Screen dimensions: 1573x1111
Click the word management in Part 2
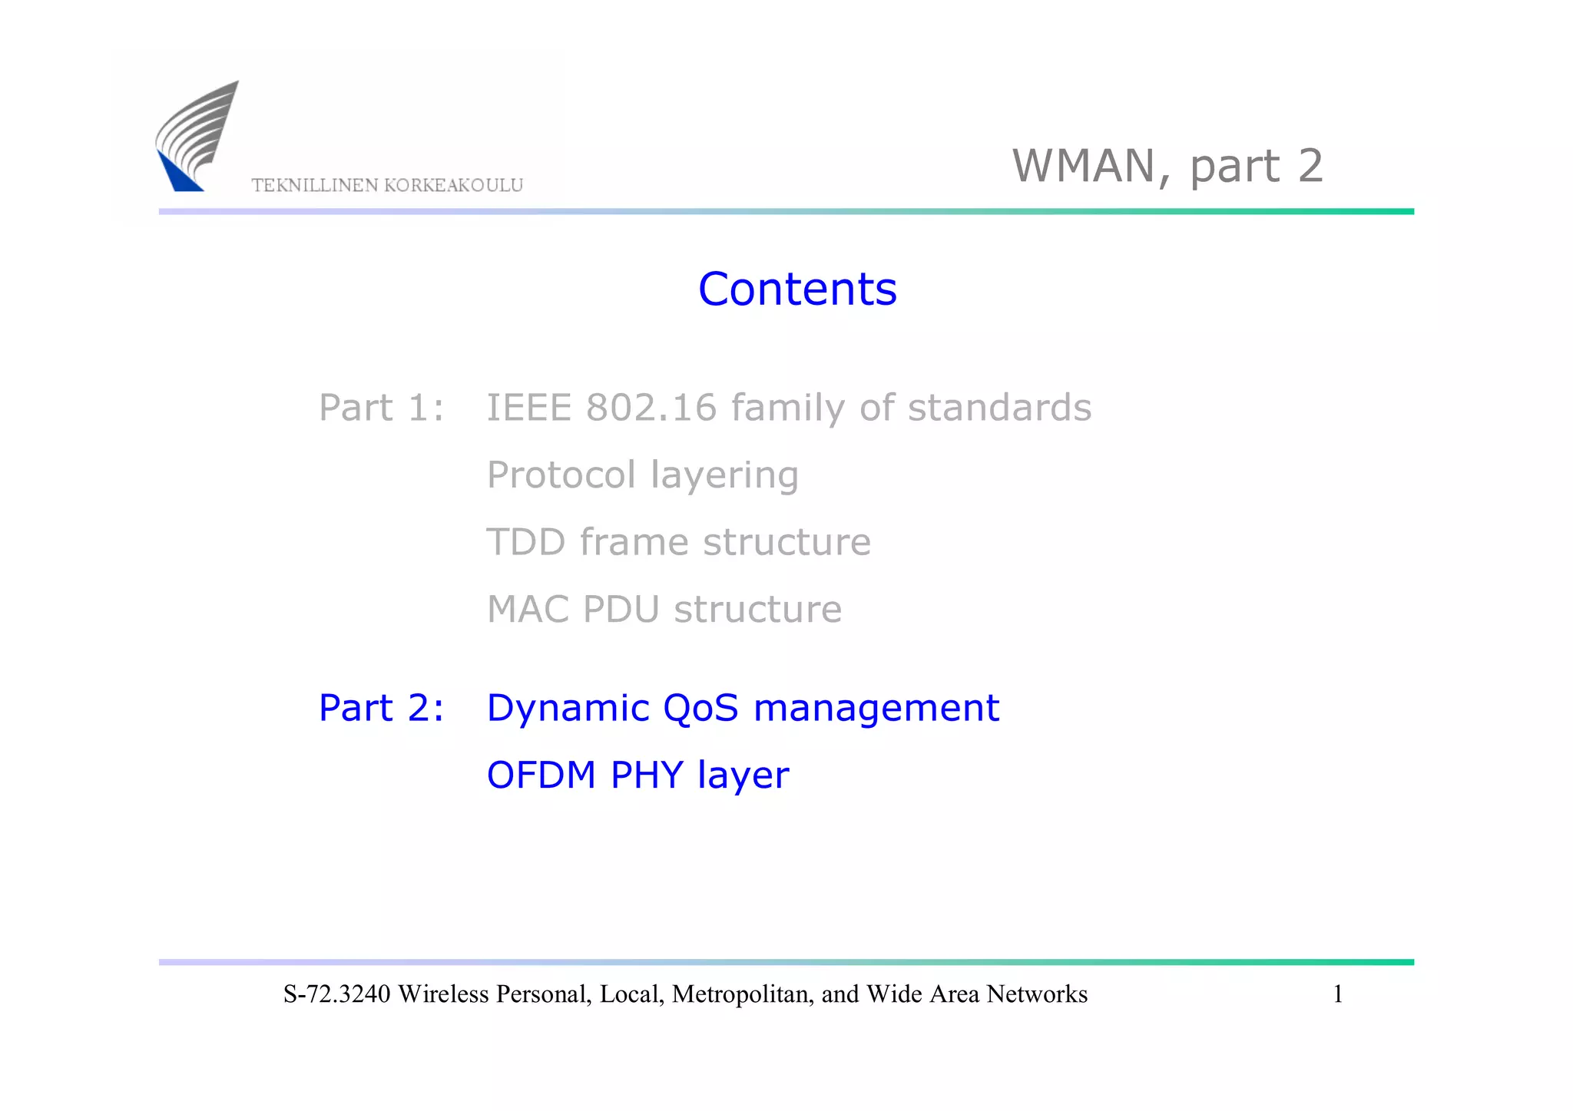click(876, 708)
